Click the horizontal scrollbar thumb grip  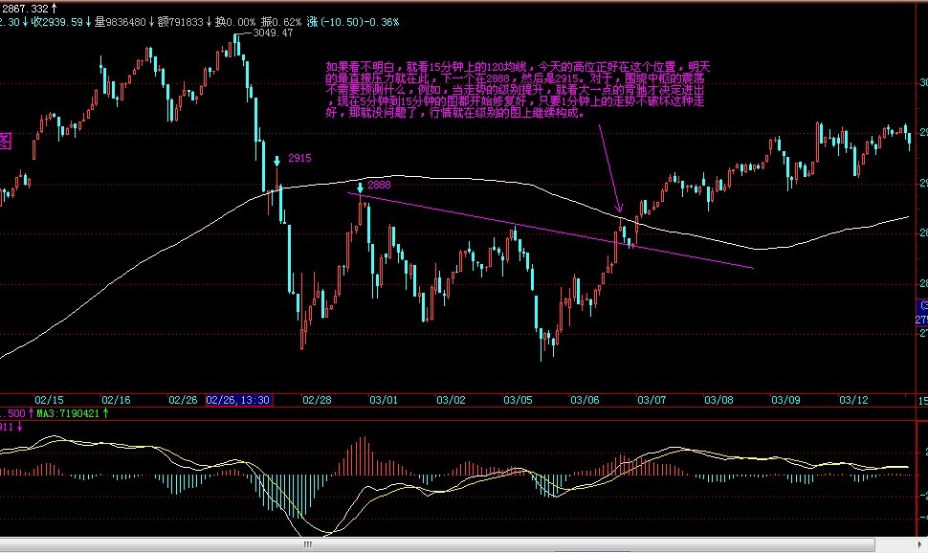click(x=307, y=545)
